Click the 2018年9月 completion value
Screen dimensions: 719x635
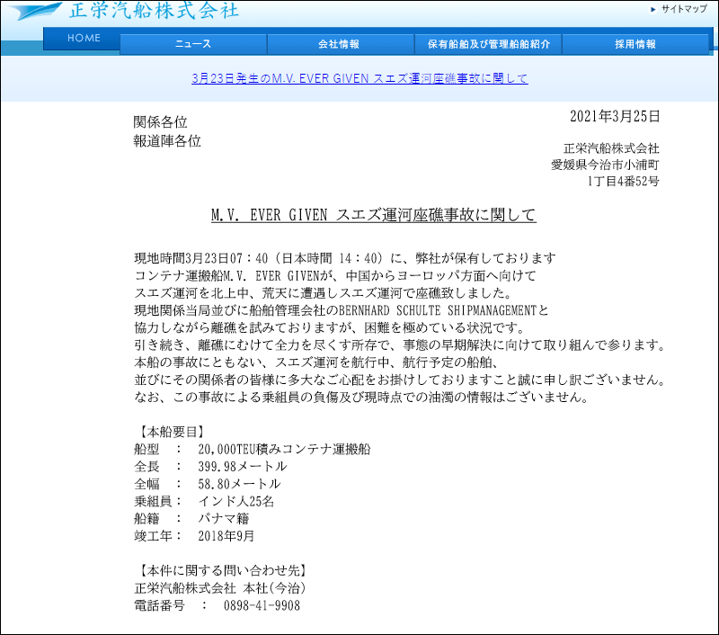click(x=226, y=536)
